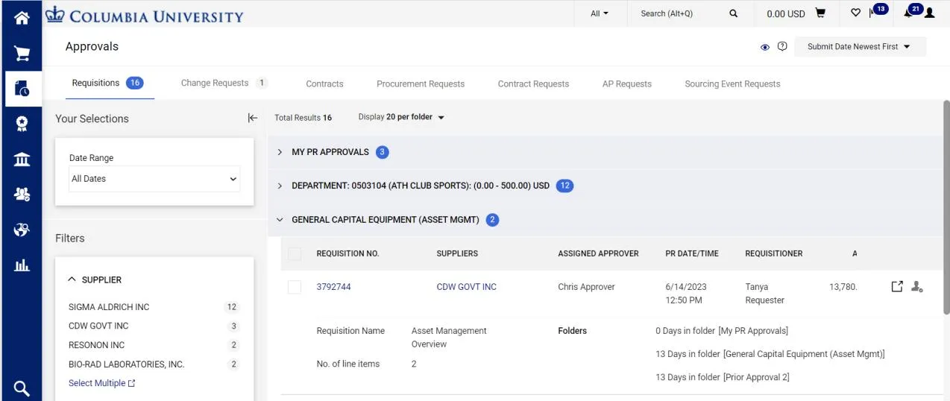Click the Chris Approver cell
Screen dimensions: 950x401
586,286
